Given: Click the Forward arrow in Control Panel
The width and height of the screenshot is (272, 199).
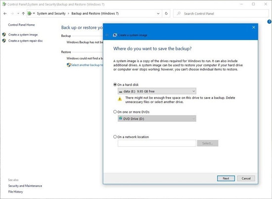Looking at the screenshot, I should (x=12, y=13).
